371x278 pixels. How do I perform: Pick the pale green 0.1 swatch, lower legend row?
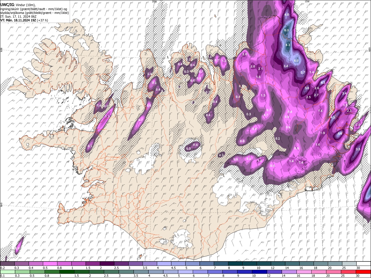pos(7,272)
